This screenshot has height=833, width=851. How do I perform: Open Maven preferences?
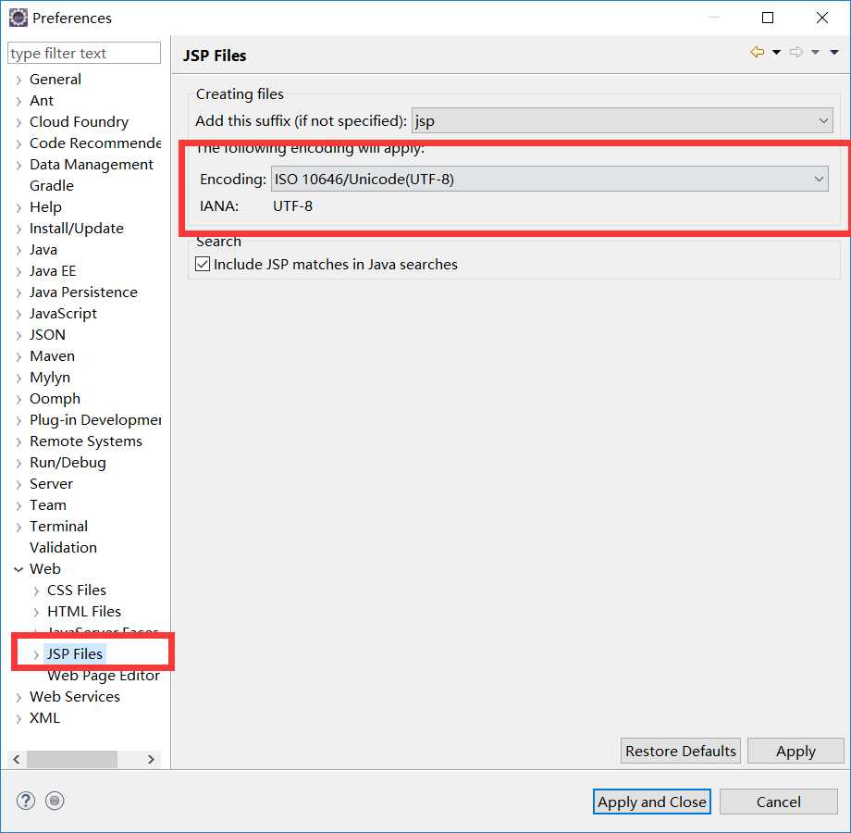pyautogui.click(x=52, y=355)
